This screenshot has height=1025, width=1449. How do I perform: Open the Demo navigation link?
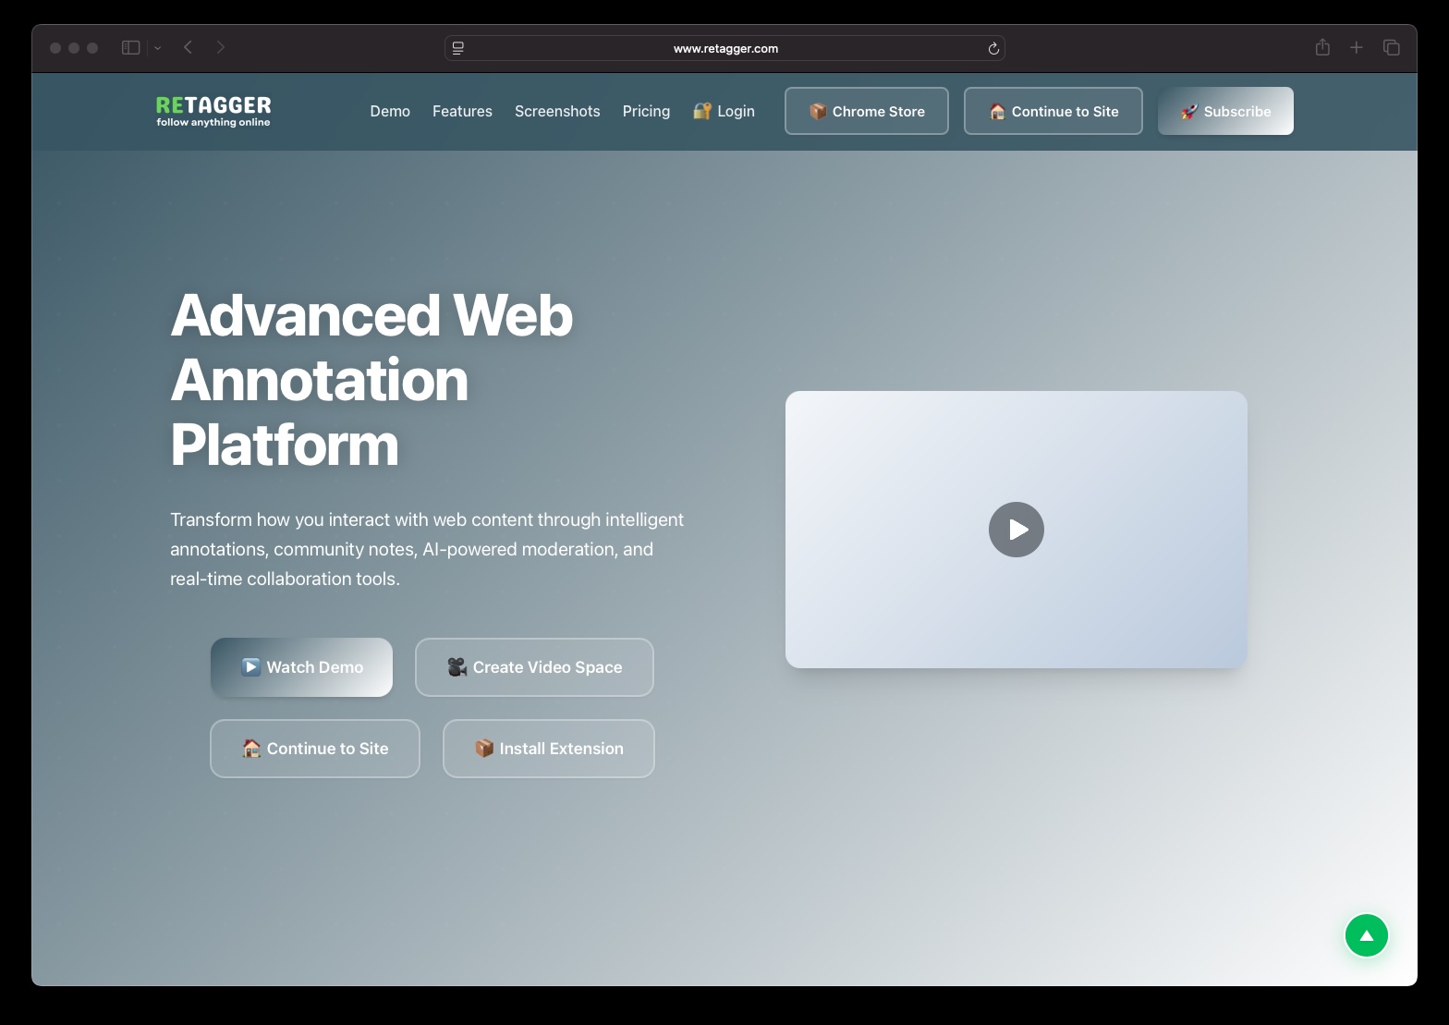coord(390,111)
